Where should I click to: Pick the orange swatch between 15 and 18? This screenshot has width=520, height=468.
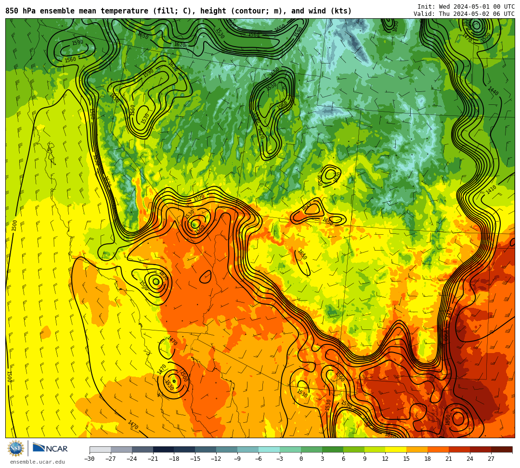[x=417, y=449]
